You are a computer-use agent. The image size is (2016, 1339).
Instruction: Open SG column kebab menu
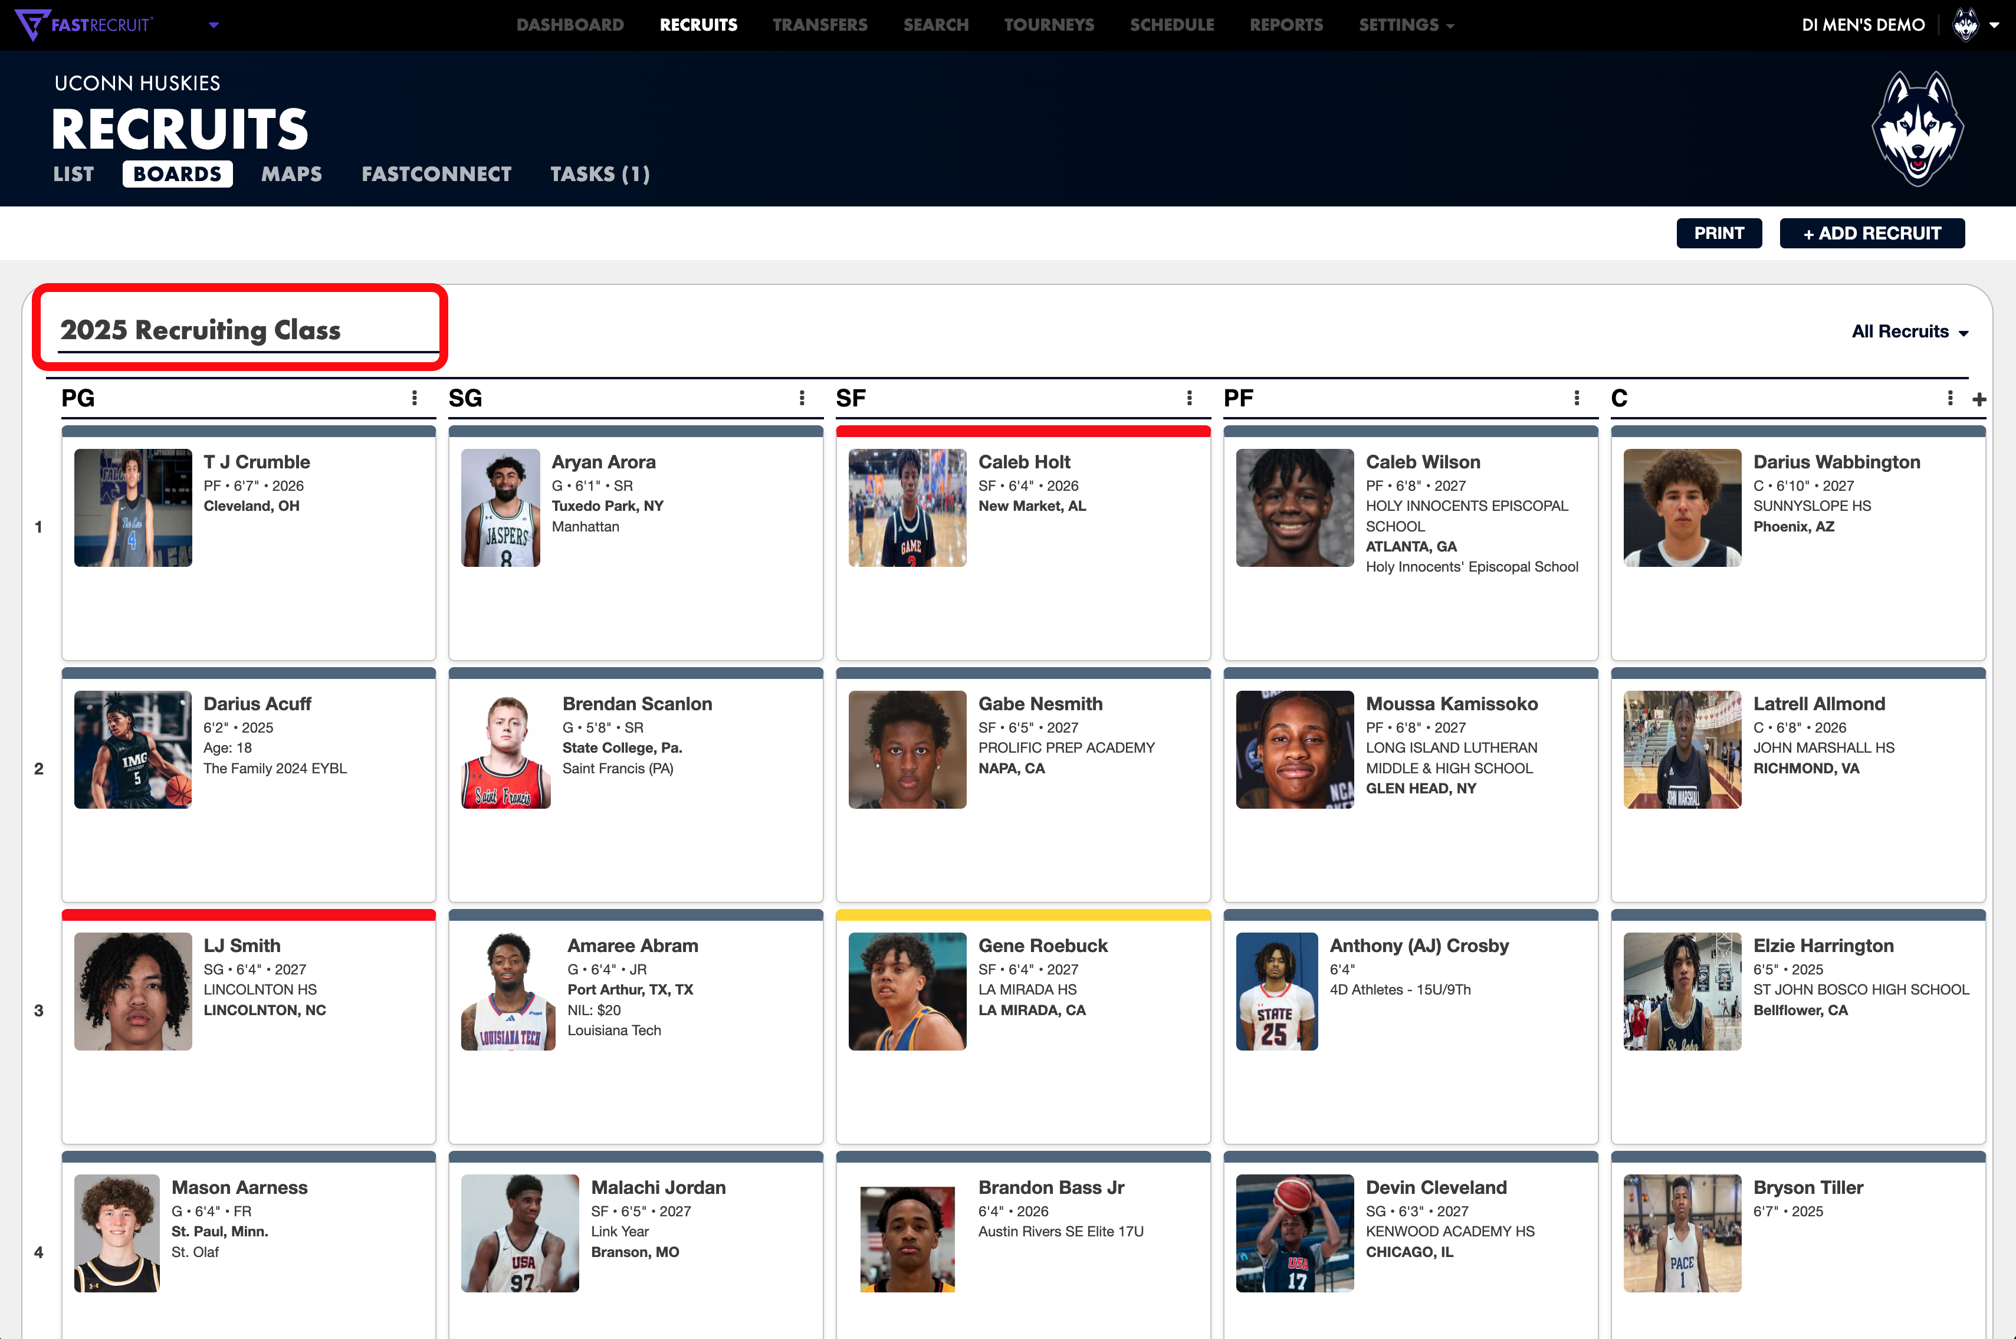coord(802,398)
